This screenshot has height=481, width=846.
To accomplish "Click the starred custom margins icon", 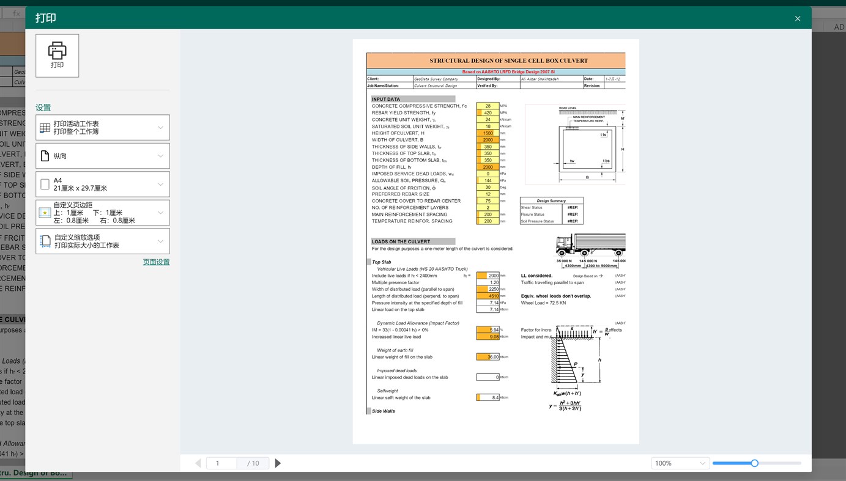I will 44,212.
